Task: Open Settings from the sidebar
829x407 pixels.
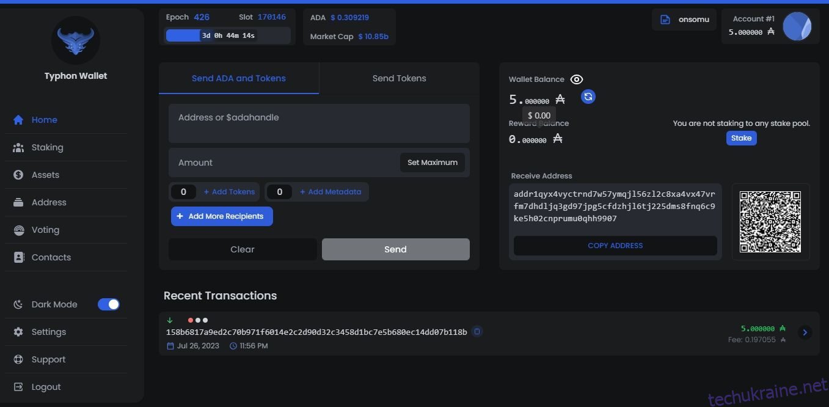Action: [x=49, y=332]
